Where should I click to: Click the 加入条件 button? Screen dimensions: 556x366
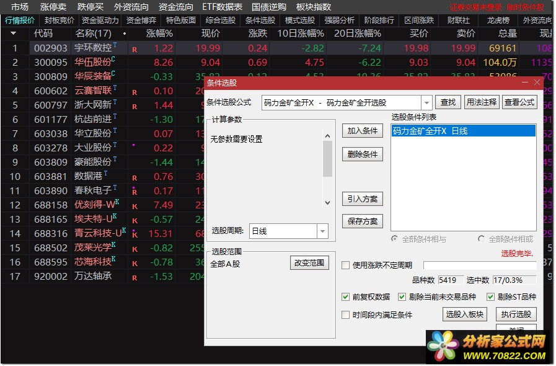click(363, 131)
